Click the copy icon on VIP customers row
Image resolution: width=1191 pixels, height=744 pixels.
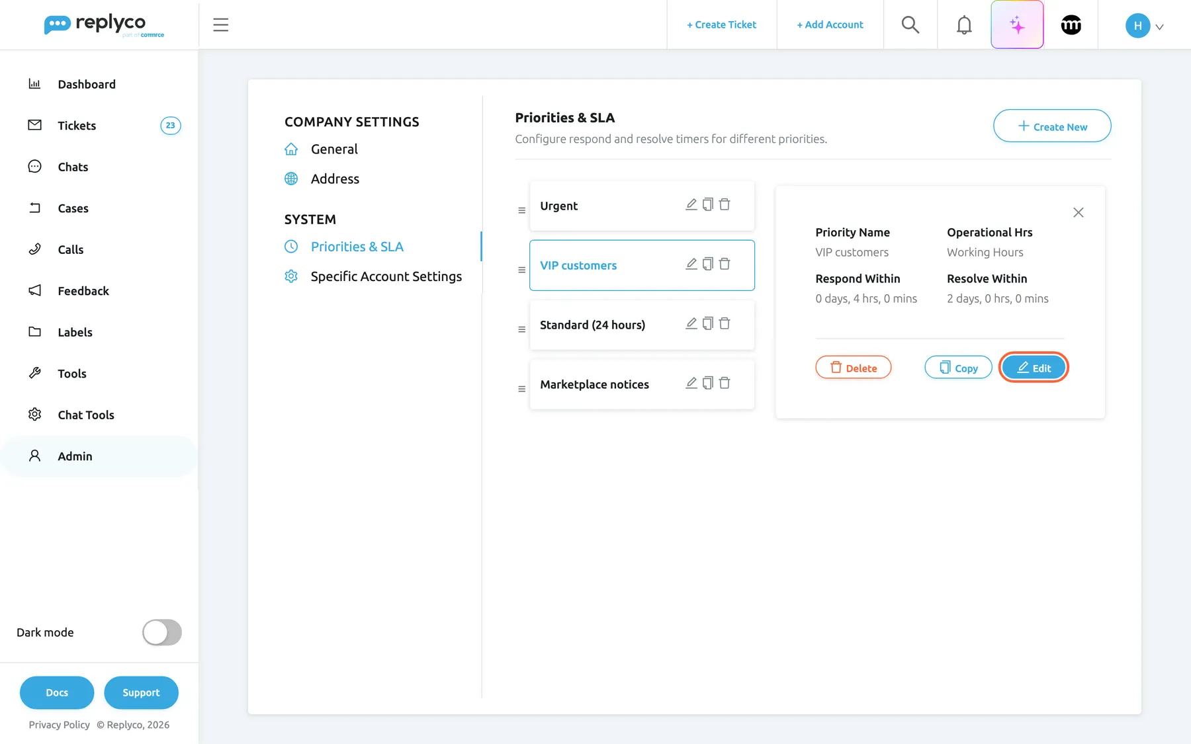[707, 264]
